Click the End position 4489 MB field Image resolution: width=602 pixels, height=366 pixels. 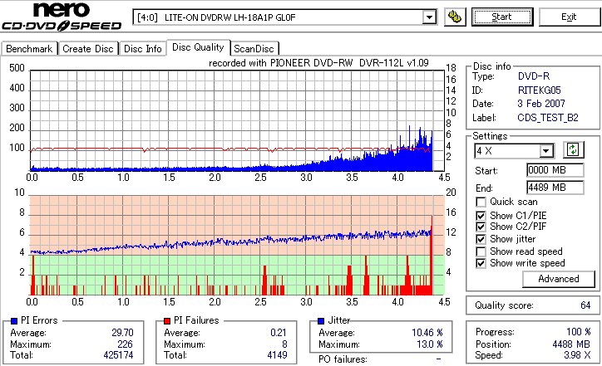[x=555, y=188]
